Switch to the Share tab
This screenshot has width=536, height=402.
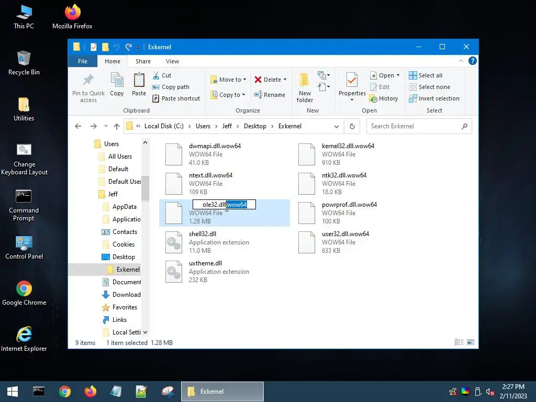click(x=143, y=61)
